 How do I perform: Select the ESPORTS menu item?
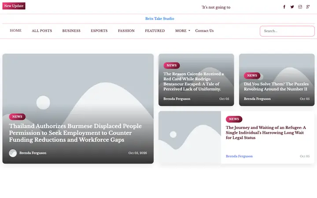coord(99,31)
